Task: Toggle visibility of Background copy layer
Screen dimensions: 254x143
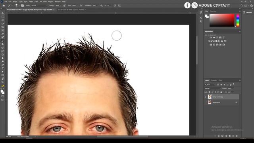Action: tap(206, 97)
